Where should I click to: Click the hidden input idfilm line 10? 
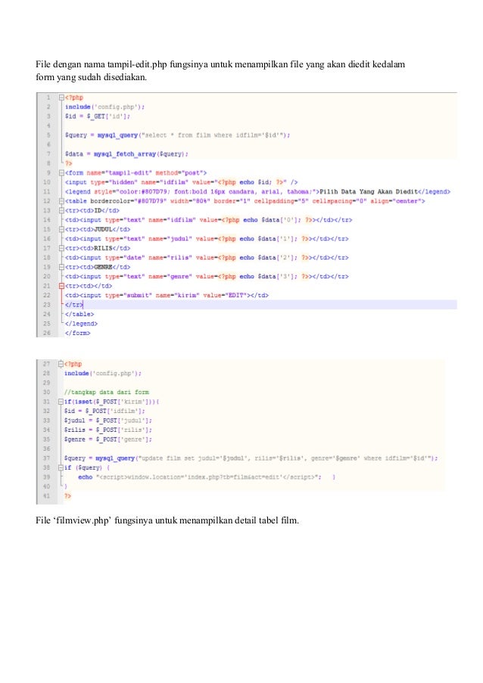182,182
